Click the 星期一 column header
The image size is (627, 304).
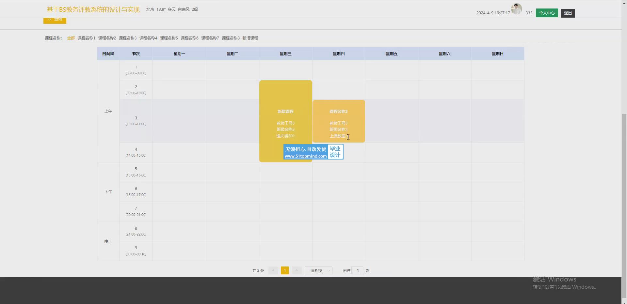pos(179,54)
